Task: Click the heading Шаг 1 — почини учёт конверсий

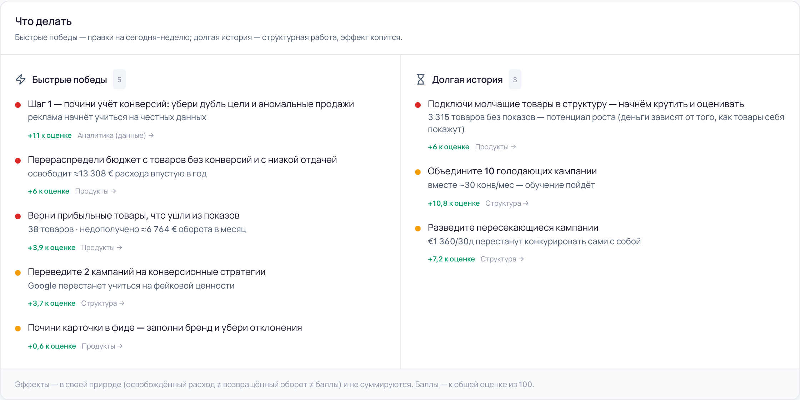Action: (x=191, y=104)
